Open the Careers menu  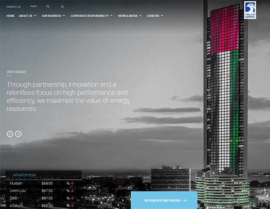tap(153, 16)
